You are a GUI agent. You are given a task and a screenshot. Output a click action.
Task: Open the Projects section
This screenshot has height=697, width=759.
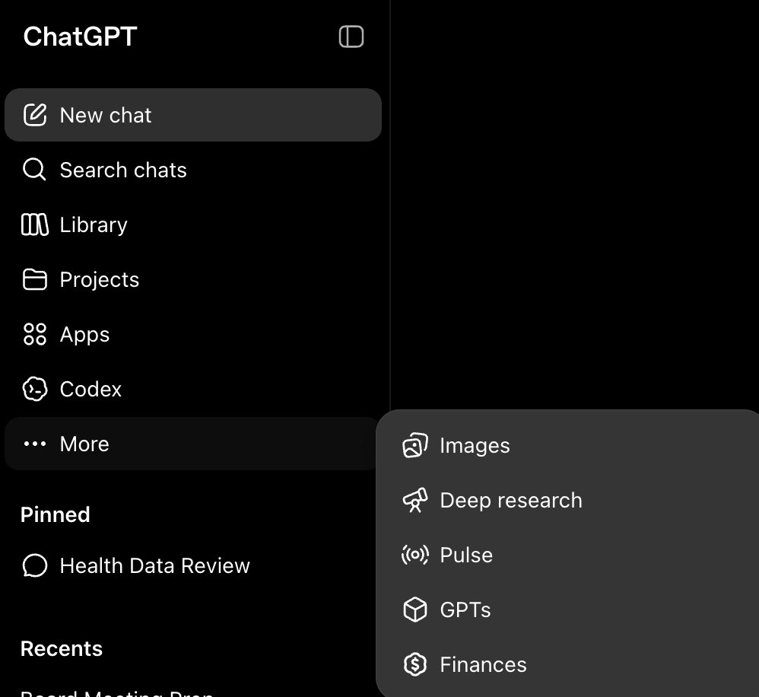pos(193,279)
